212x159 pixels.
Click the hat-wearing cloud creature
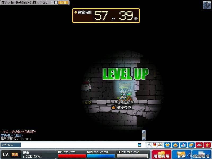[x=86, y=85]
